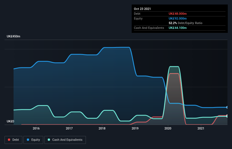Click the 52.2% Debt/Equity Ratio text
The width and height of the screenshot is (232, 149).
186,23
